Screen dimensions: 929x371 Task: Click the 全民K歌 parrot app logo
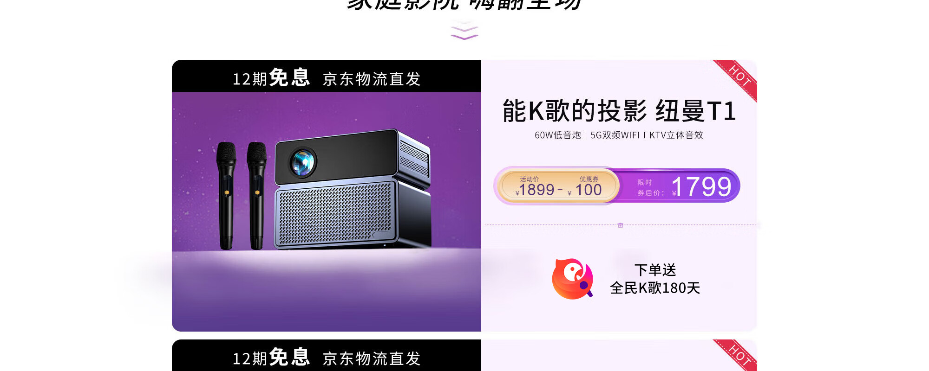572,279
